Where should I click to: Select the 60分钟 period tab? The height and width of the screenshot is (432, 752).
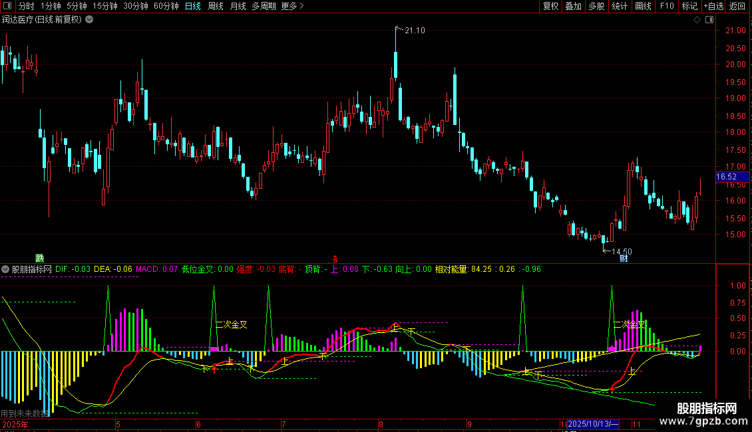(166, 7)
